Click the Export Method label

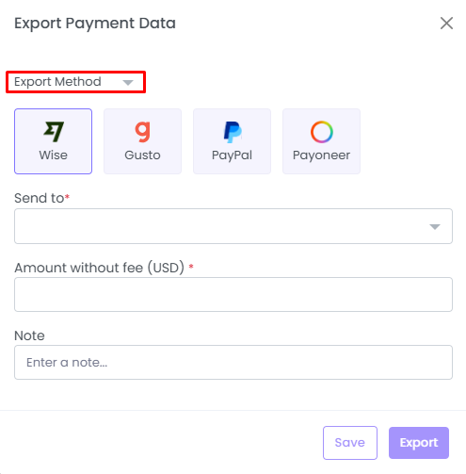pyautogui.click(x=57, y=82)
